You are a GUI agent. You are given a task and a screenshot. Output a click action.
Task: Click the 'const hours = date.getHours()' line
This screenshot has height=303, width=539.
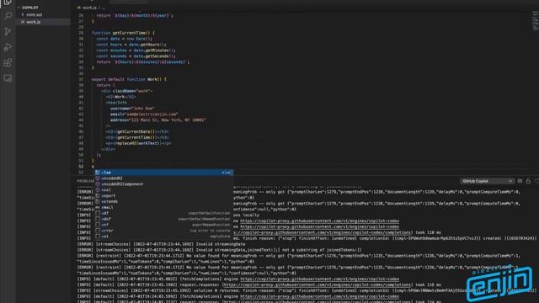click(x=131, y=45)
